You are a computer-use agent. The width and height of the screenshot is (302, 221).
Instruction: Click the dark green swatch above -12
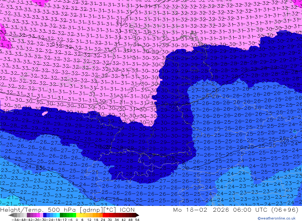point(61,215)
